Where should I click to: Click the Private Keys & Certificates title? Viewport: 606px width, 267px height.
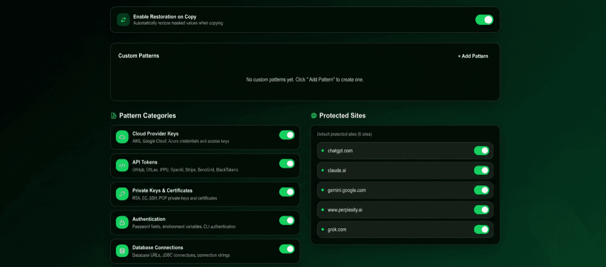[162, 191]
